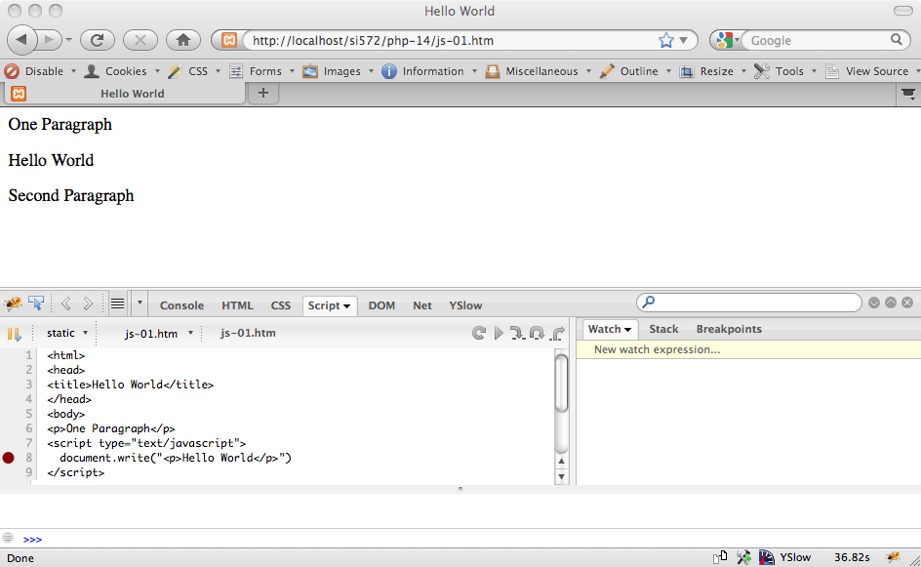
Task: Activate the Firebug element inspect tool
Action: (x=36, y=304)
